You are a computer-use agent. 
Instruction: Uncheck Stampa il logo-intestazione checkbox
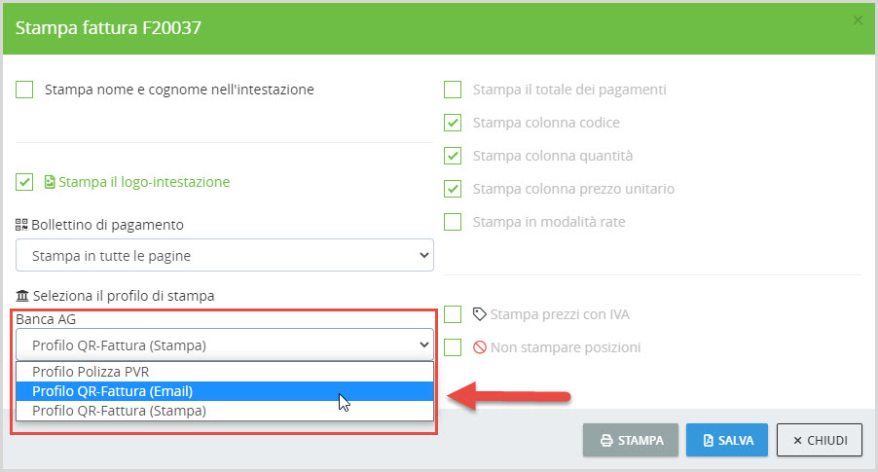pyautogui.click(x=25, y=182)
